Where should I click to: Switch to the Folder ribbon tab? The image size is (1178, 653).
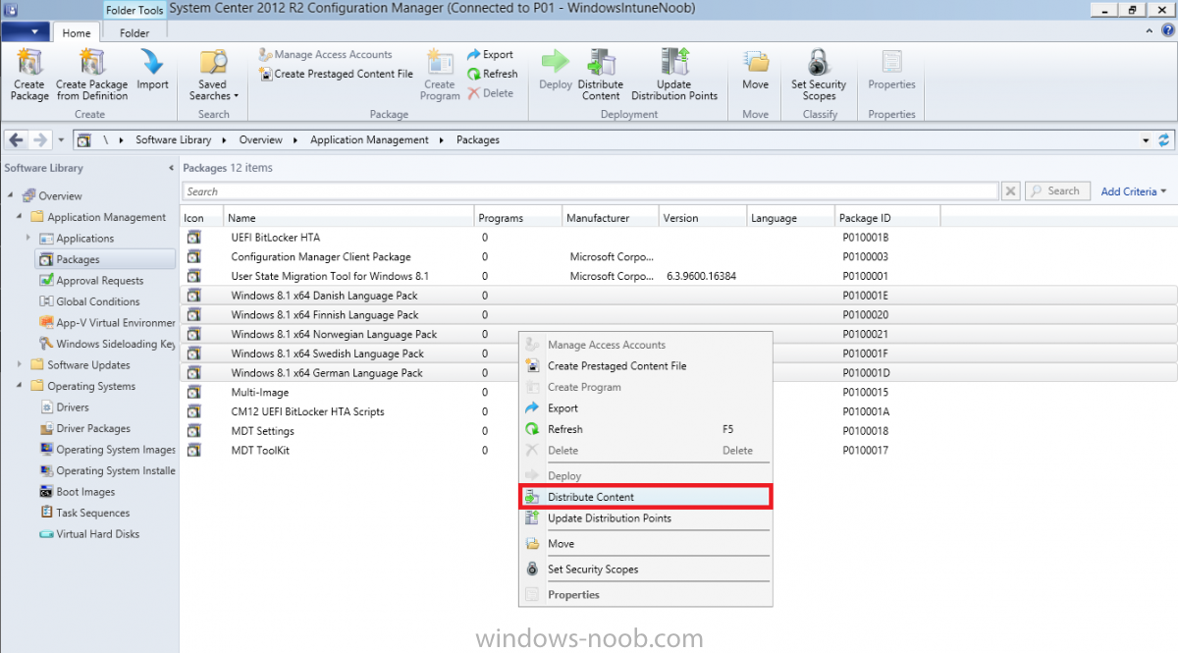pos(134,33)
